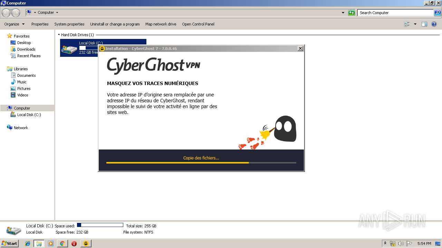
Task: Click the 5:54 PM taskbar clock
Action: 424,244
